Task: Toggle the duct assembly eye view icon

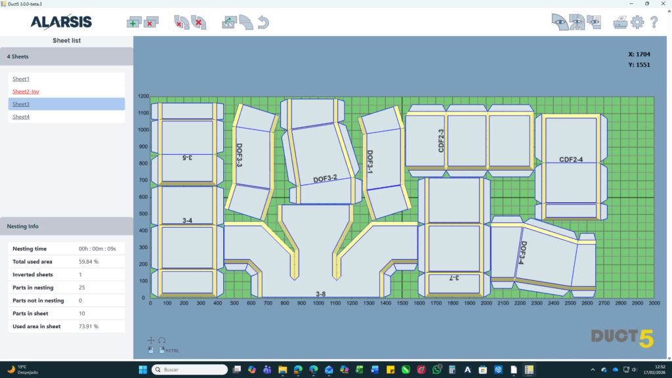Action: pyautogui.click(x=577, y=22)
